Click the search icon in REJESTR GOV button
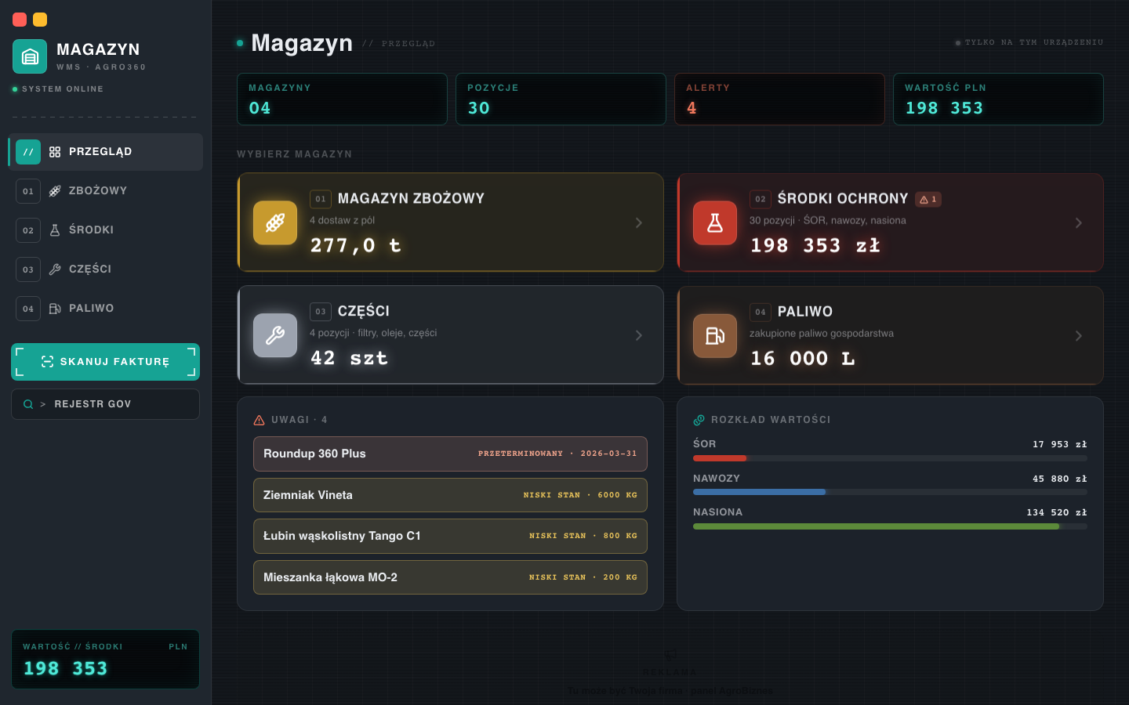The width and height of the screenshot is (1129, 705). [28, 404]
